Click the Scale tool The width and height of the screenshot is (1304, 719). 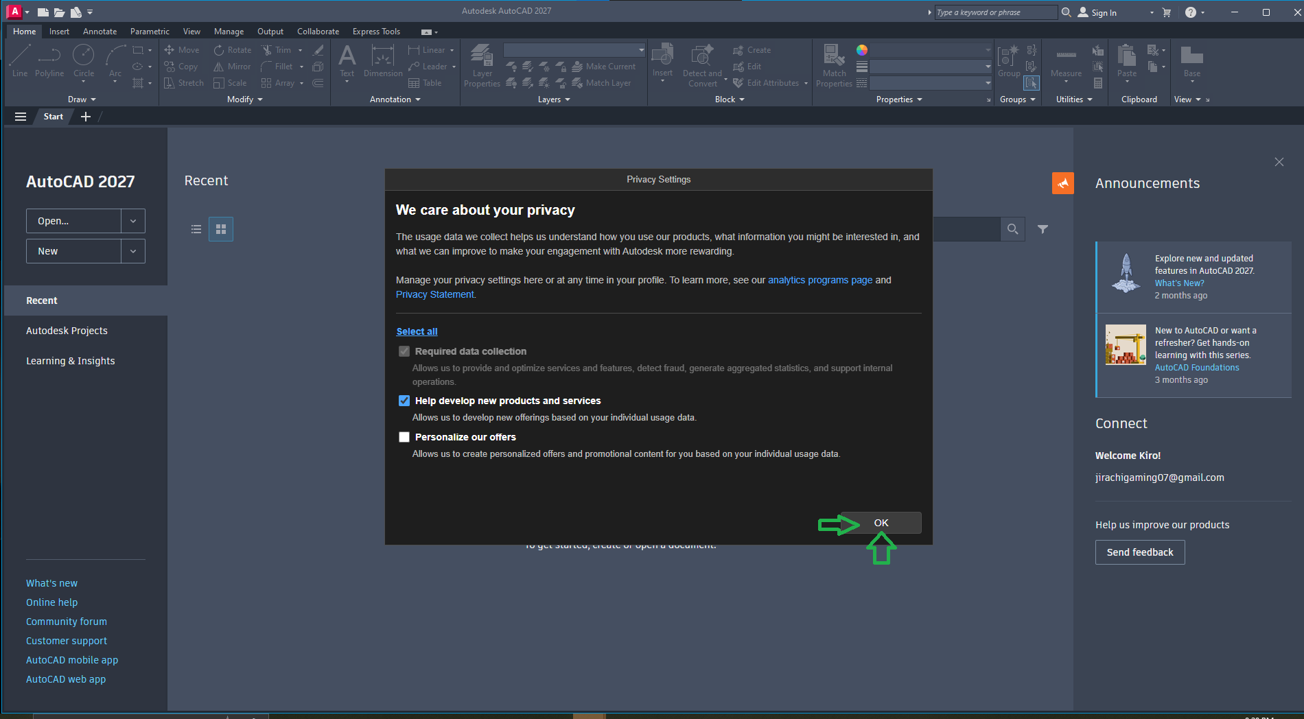(x=230, y=83)
